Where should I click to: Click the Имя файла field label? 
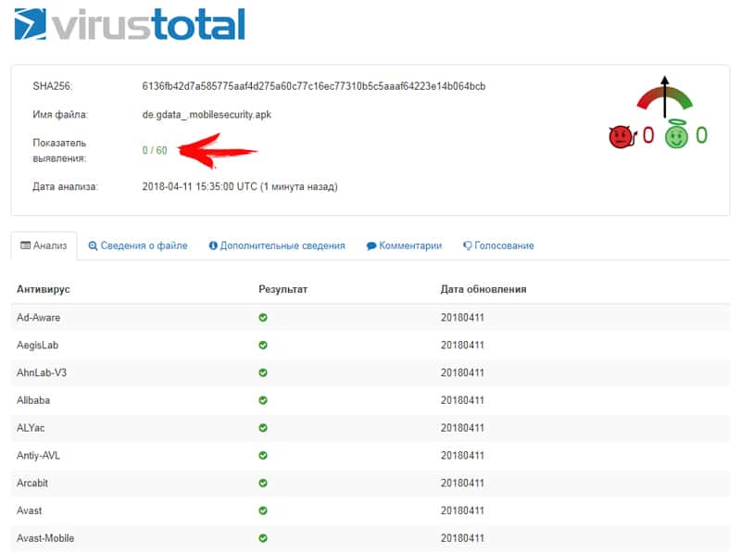point(60,115)
